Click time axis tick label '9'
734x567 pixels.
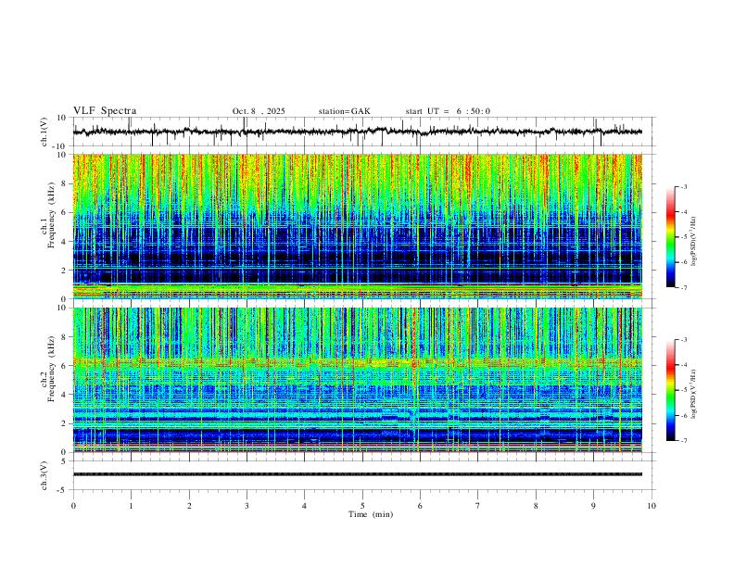593,506
